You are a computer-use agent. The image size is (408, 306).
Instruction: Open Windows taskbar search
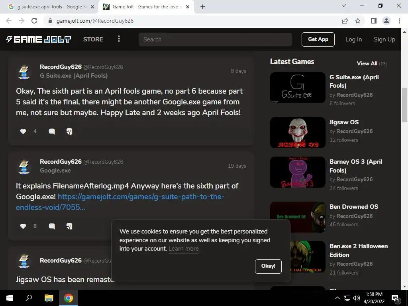(x=29, y=298)
